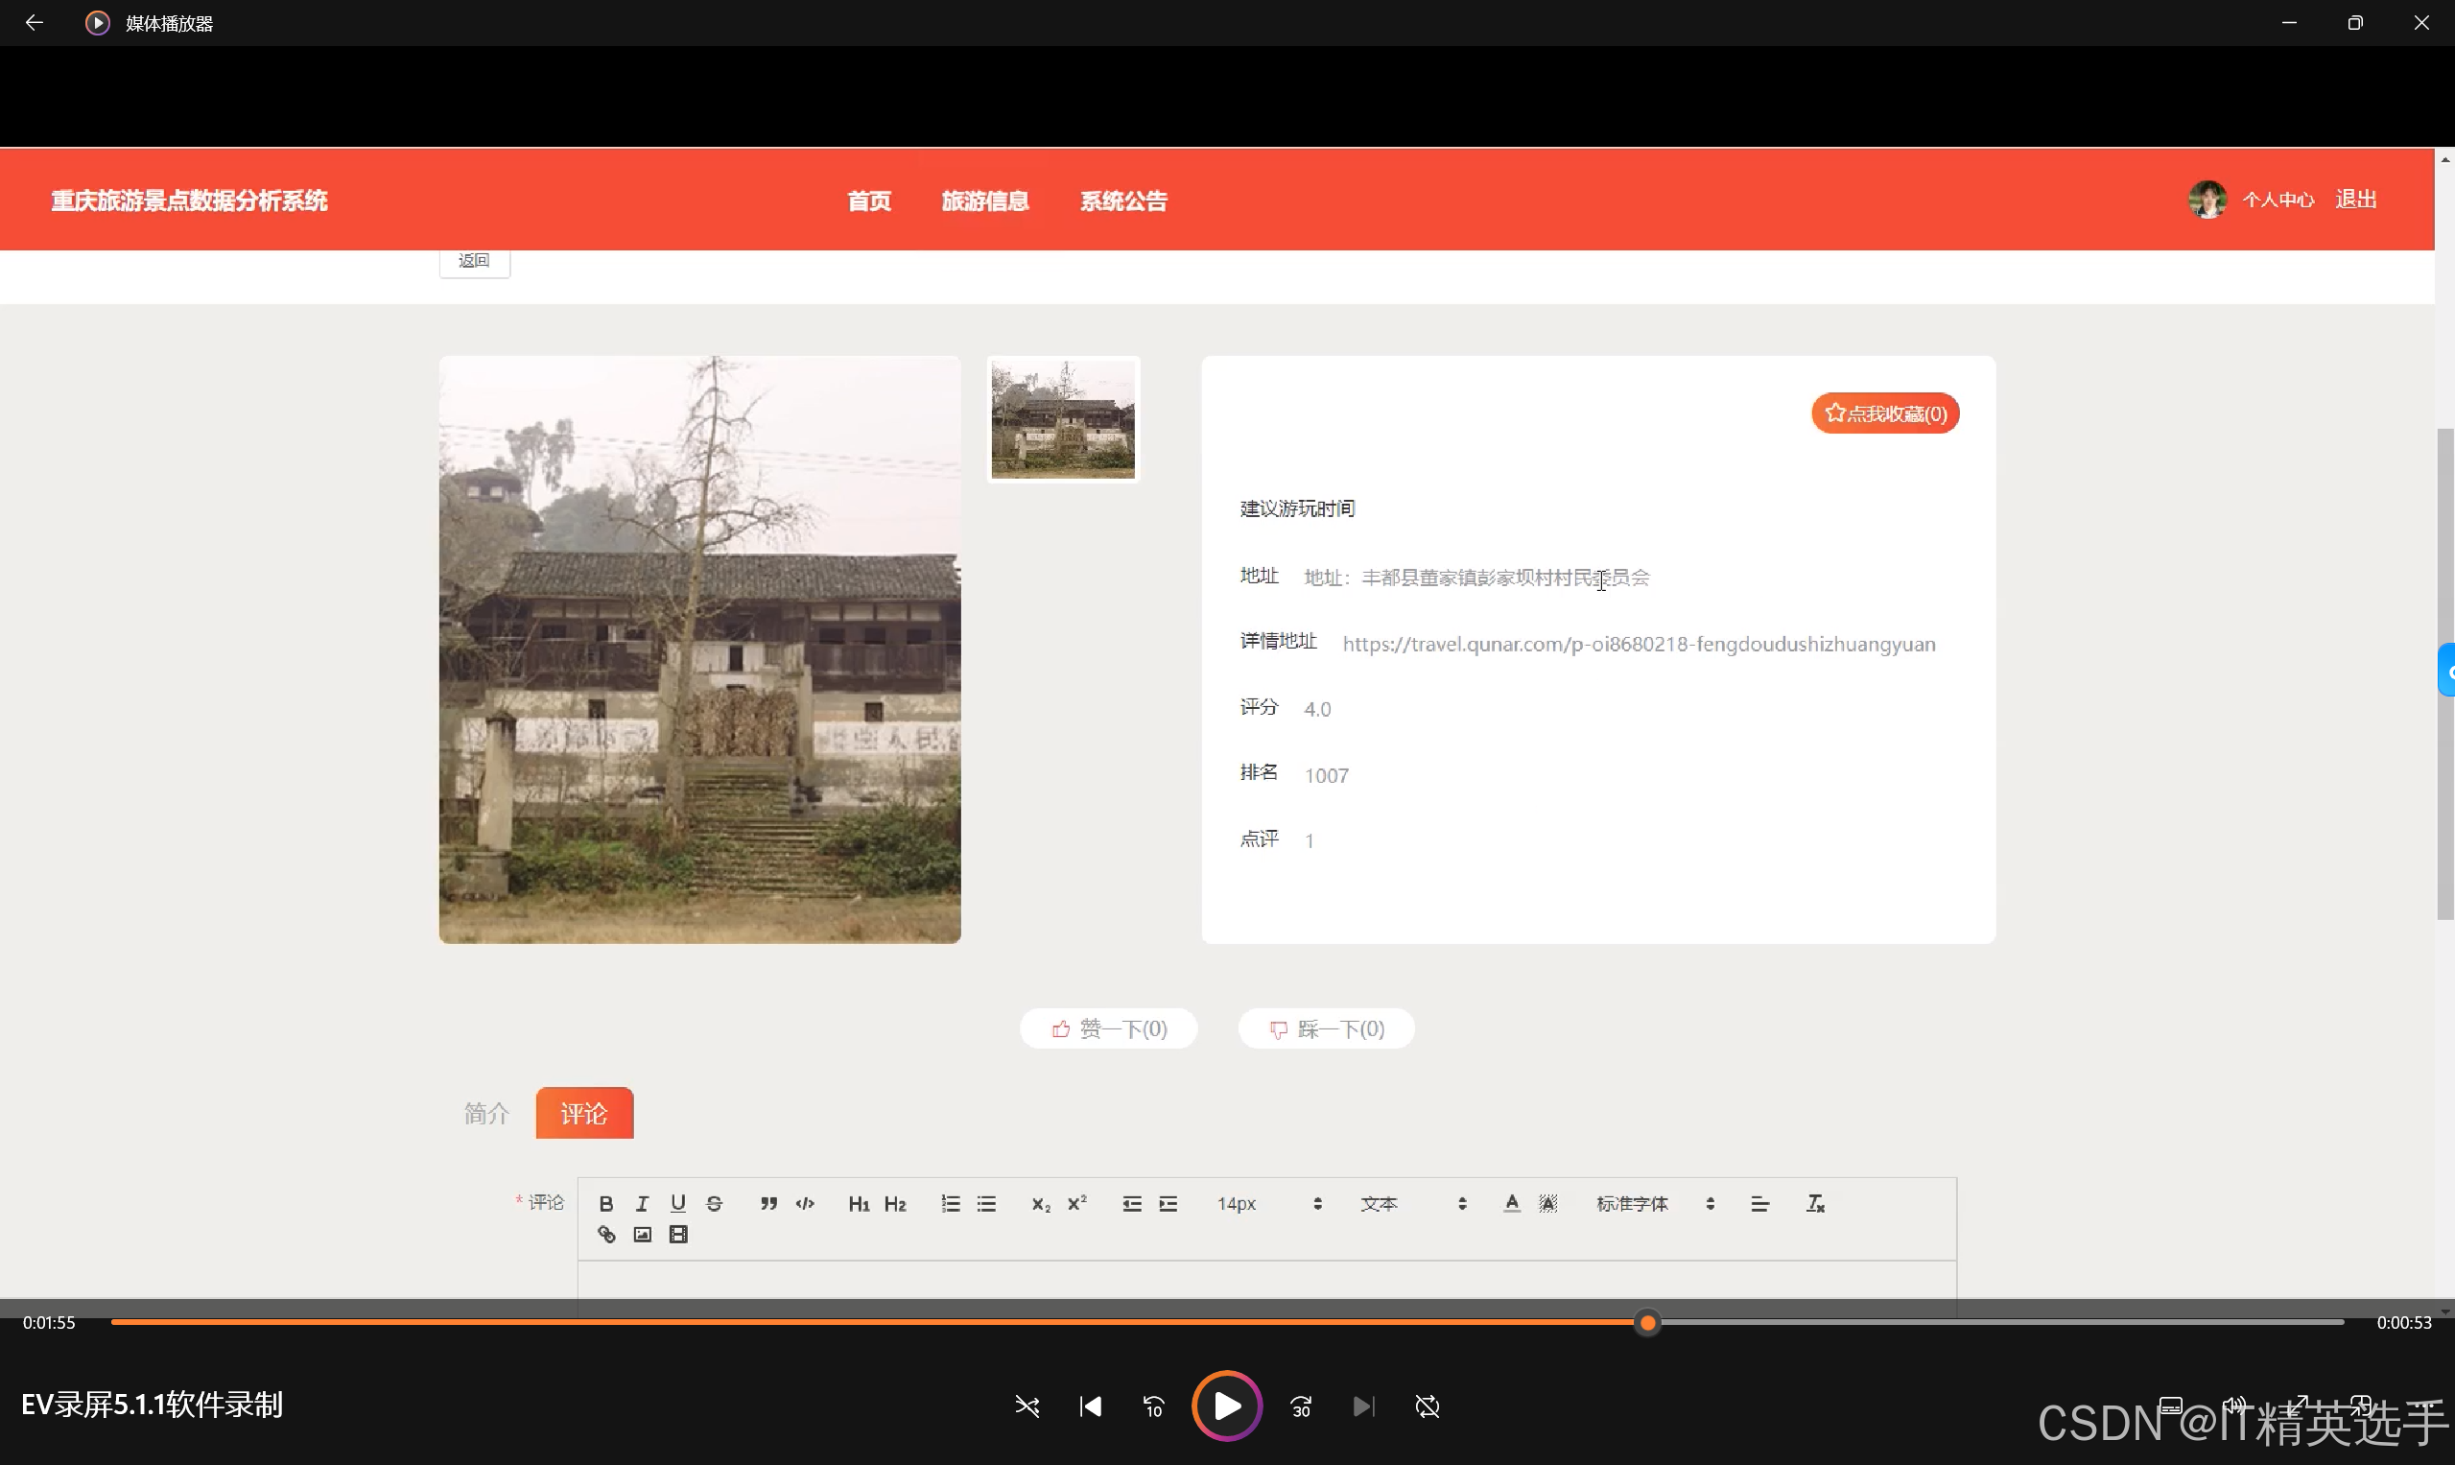Image resolution: width=2455 pixels, height=1465 pixels.
Task: Create an ordered numbered list
Action: [950, 1203]
